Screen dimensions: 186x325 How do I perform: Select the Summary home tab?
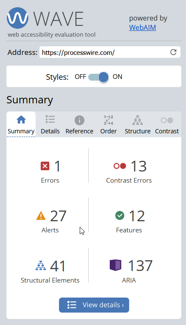coord(21,125)
